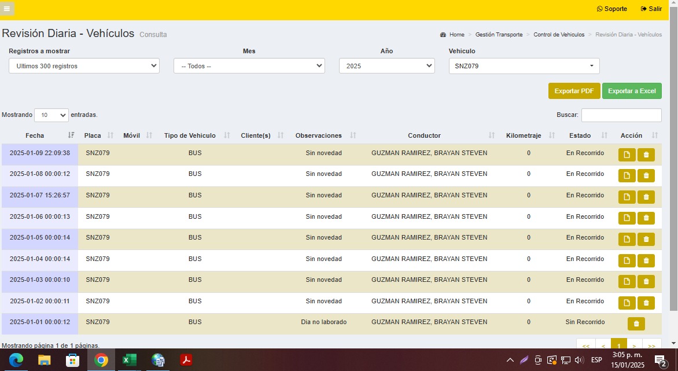Click trash icon for 2025-01-03 row
Image resolution: width=678 pixels, height=371 pixels.
coord(646,281)
